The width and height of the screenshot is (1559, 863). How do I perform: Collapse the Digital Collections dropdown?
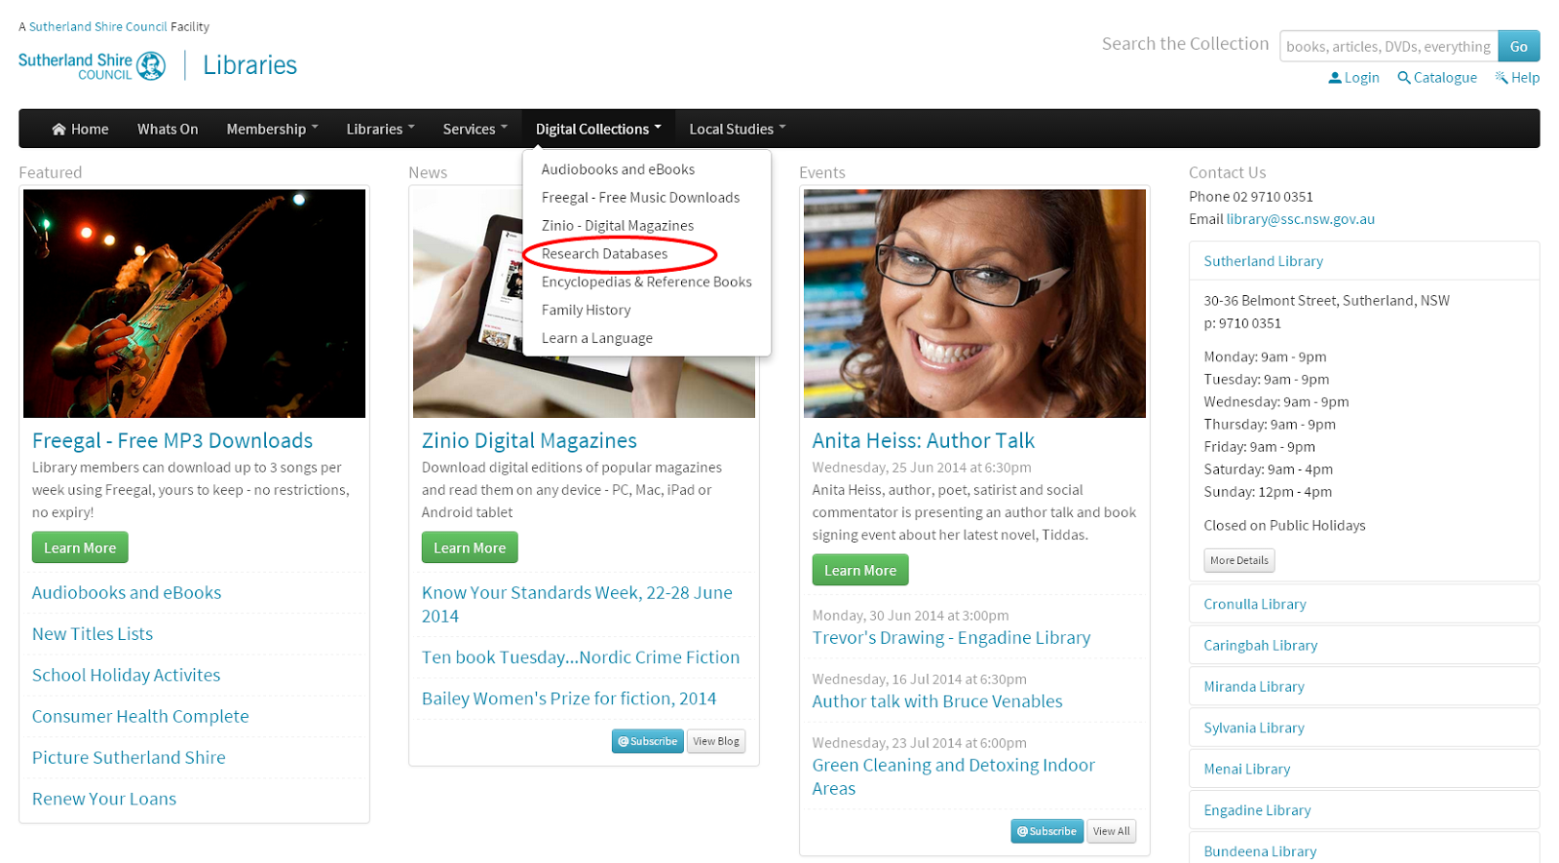(x=598, y=129)
